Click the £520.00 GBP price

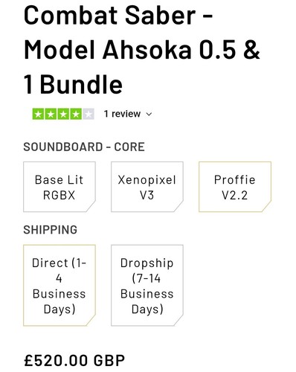click(x=74, y=360)
